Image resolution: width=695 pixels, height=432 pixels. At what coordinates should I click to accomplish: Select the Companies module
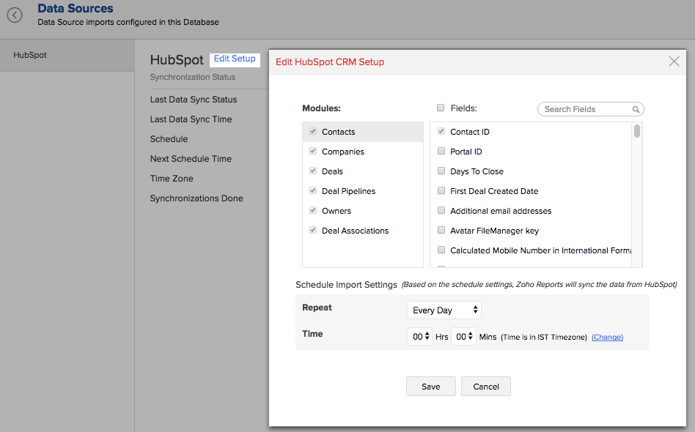pyautogui.click(x=363, y=152)
